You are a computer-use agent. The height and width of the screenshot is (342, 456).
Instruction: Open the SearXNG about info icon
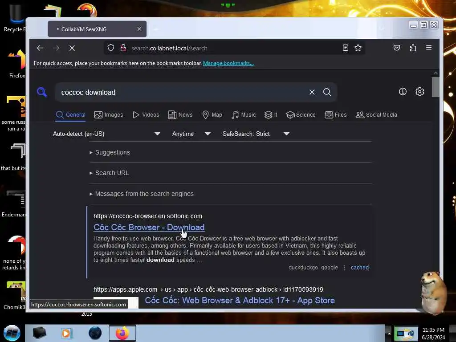pos(403,92)
